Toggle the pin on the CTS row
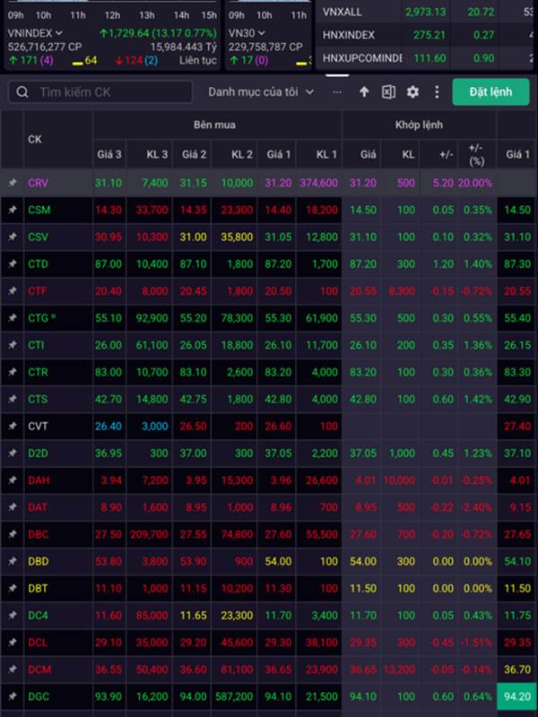The image size is (538, 717). [13, 399]
